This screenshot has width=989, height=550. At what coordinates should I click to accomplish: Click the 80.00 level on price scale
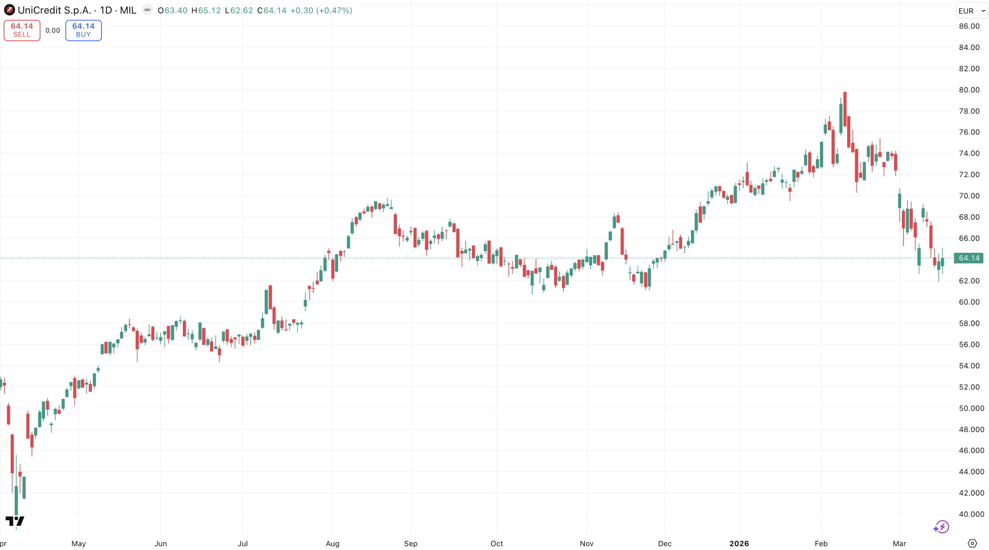[x=969, y=90]
